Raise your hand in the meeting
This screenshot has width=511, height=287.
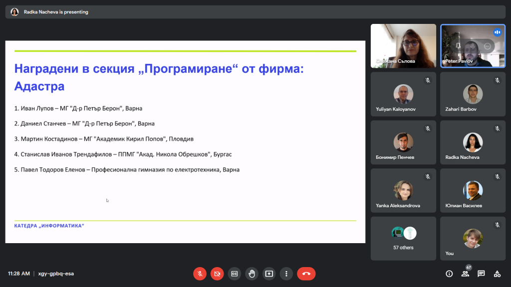[x=252, y=274]
